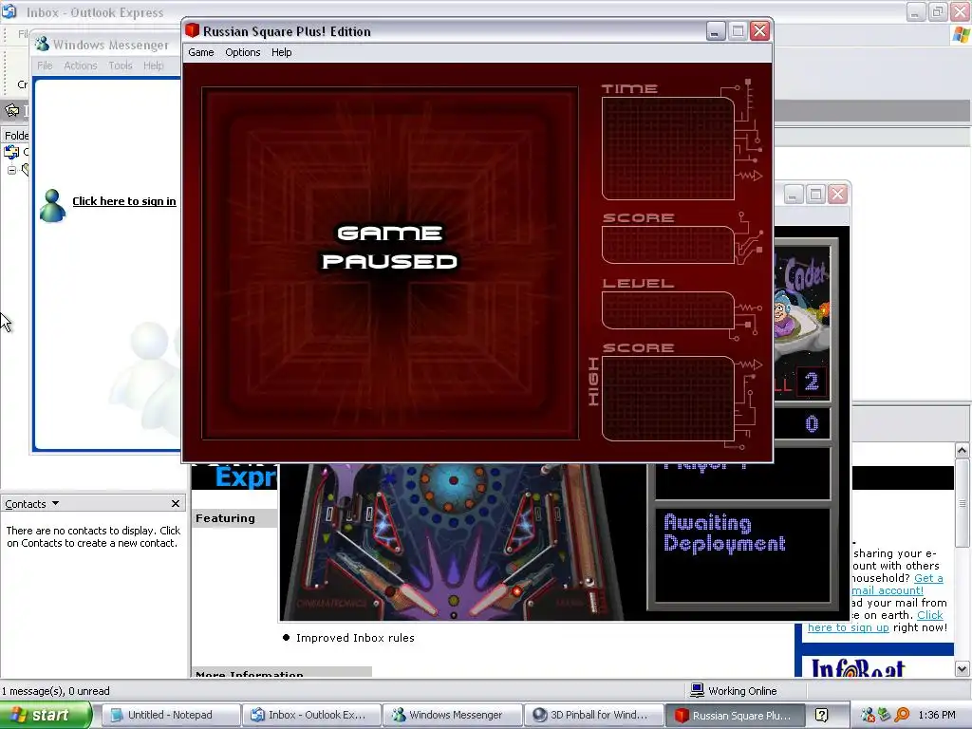Click the Russian Square red cube title icon

coord(192,30)
